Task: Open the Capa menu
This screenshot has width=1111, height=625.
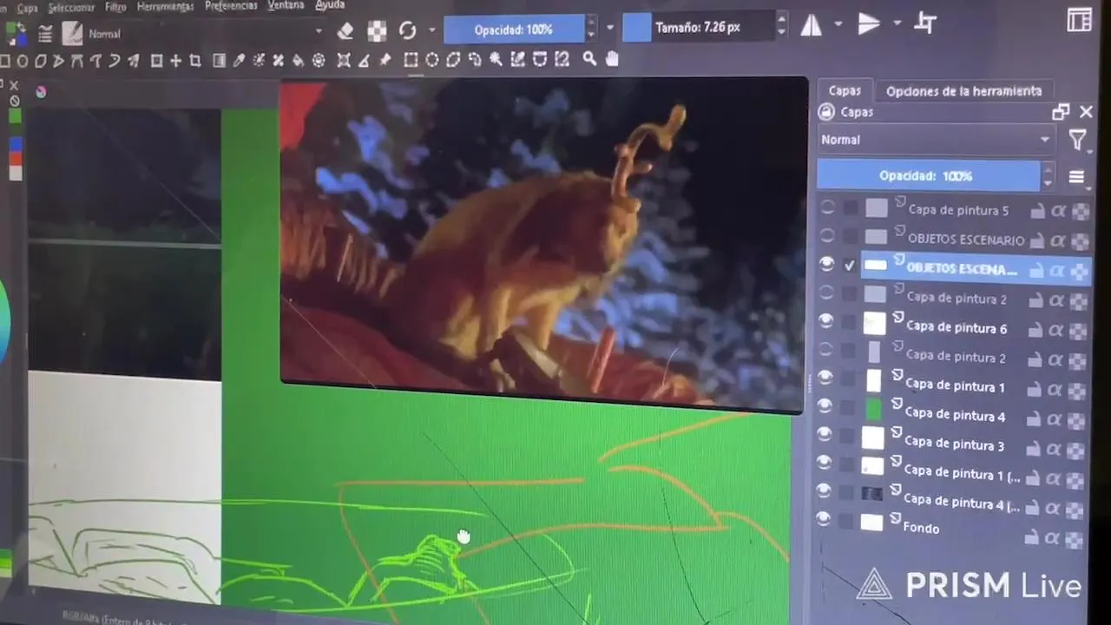Action: (28, 8)
